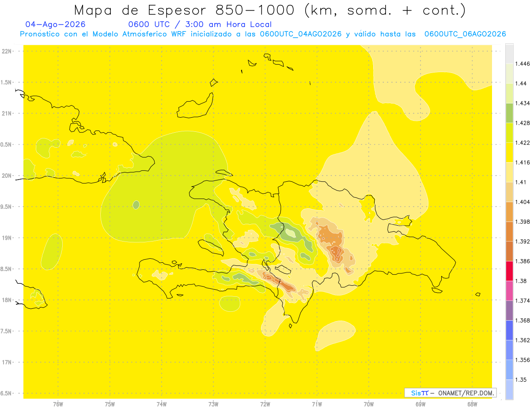Click the longitude label 71W
530x410 pixels.
click(x=317, y=404)
